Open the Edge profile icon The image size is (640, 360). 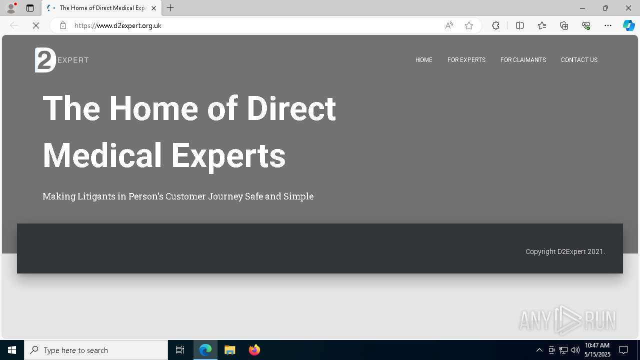coord(11,8)
